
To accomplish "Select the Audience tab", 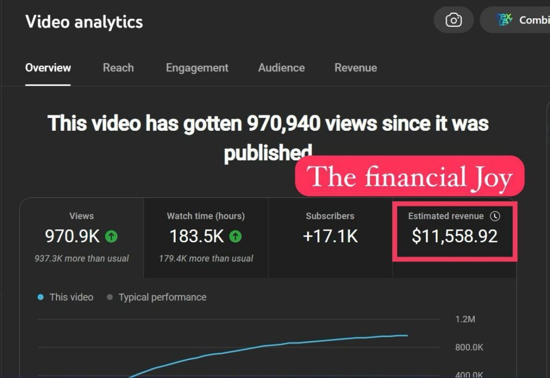I will tap(281, 68).
